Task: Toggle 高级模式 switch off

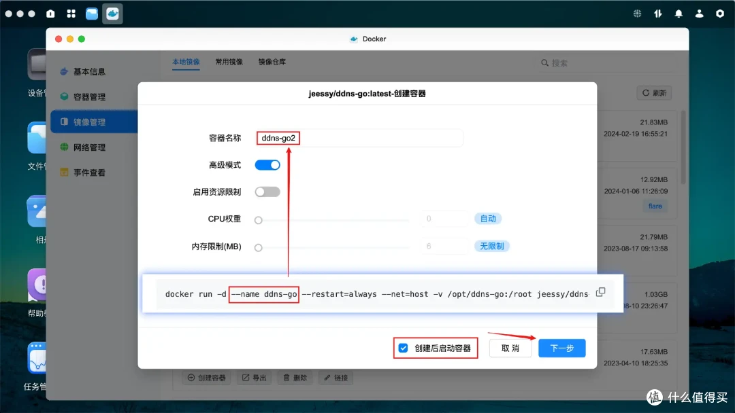Action: (x=267, y=164)
